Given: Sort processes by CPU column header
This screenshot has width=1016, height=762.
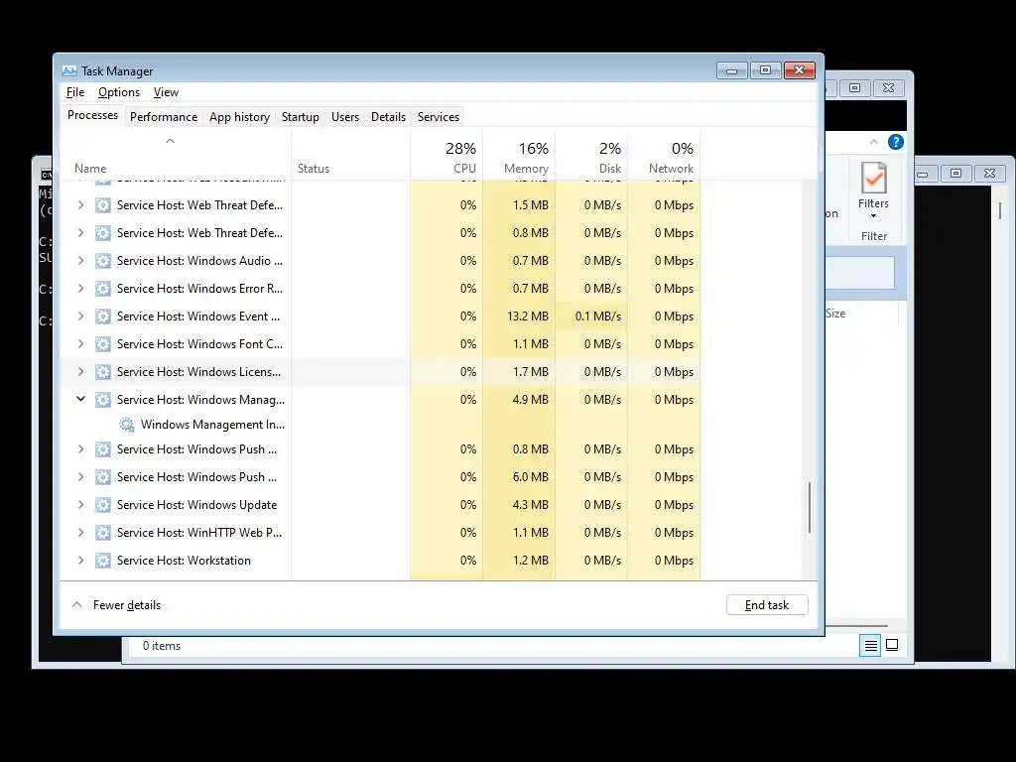Looking at the screenshot, I should pyautogui.click(x=446, y=156).
